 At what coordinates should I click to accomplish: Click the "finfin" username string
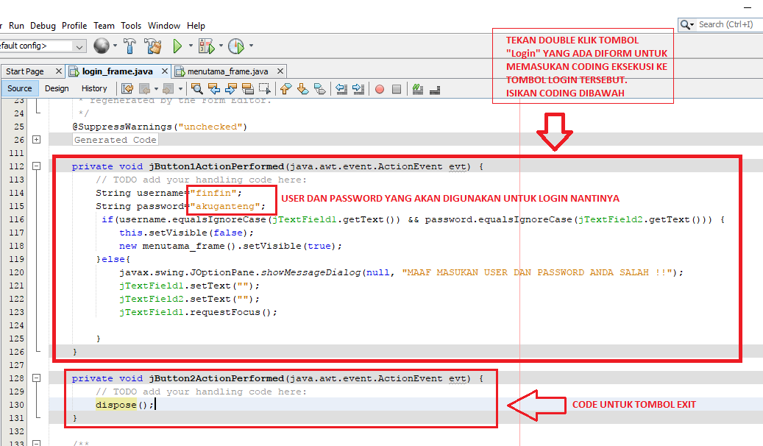coord(213,193)
